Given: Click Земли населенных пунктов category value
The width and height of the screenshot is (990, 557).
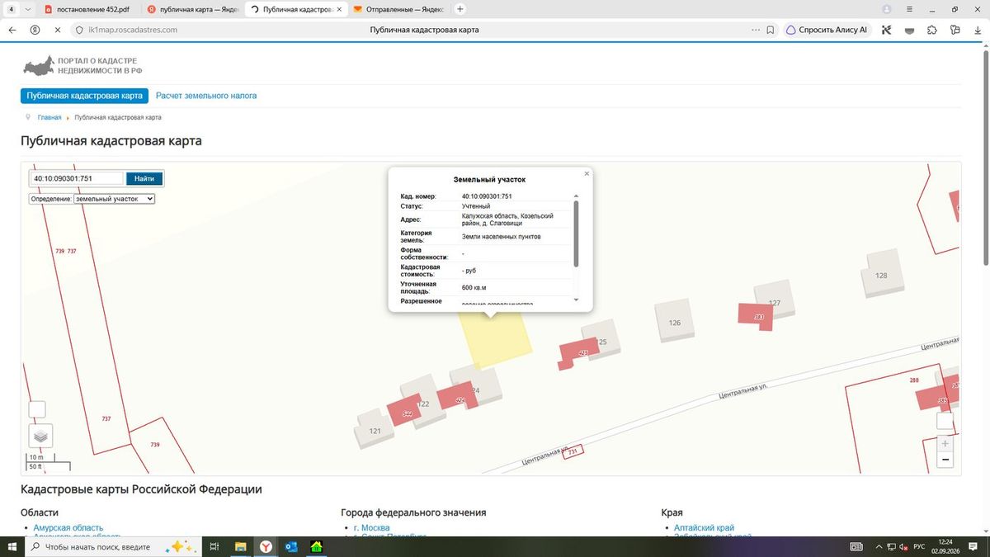Looking at the screenshot, I should [501, 236].
